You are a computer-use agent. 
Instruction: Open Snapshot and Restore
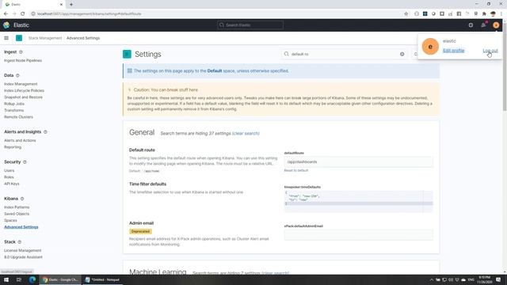[23, 97]
